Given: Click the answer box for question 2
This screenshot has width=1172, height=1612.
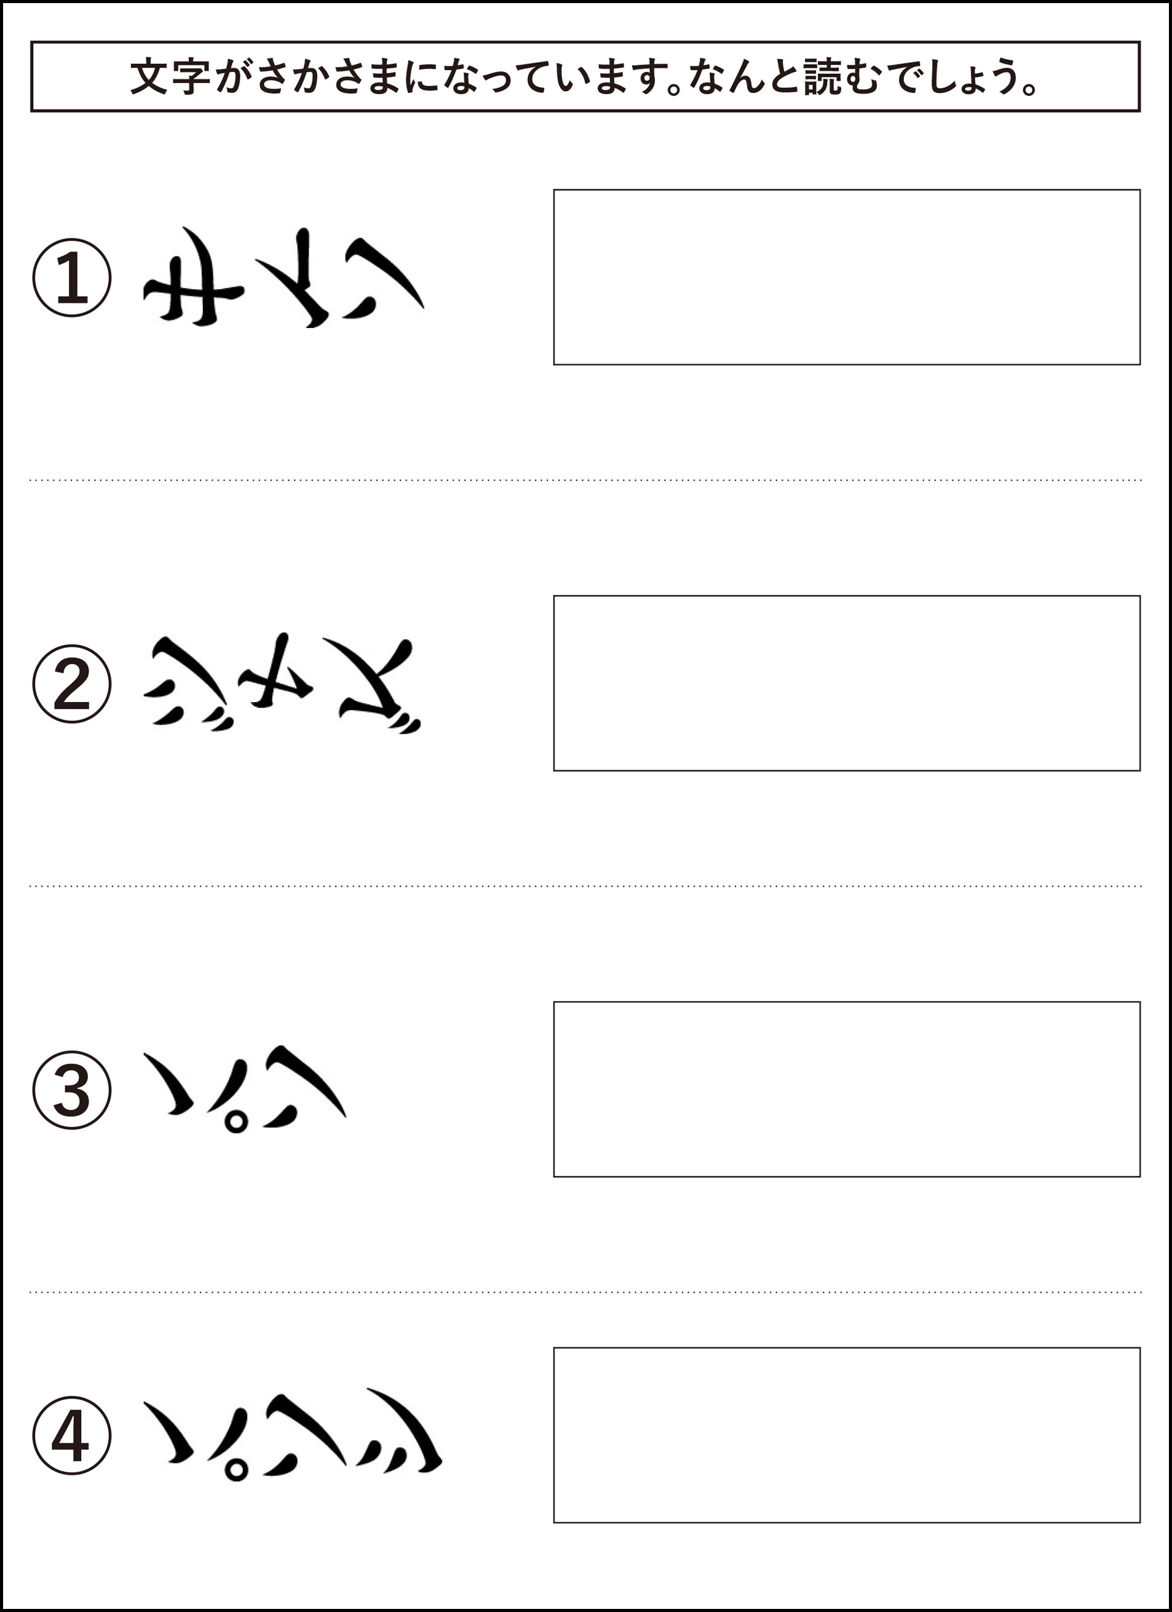Looking at the screenshot, I should pyautogui.click(x=847, y=683).
